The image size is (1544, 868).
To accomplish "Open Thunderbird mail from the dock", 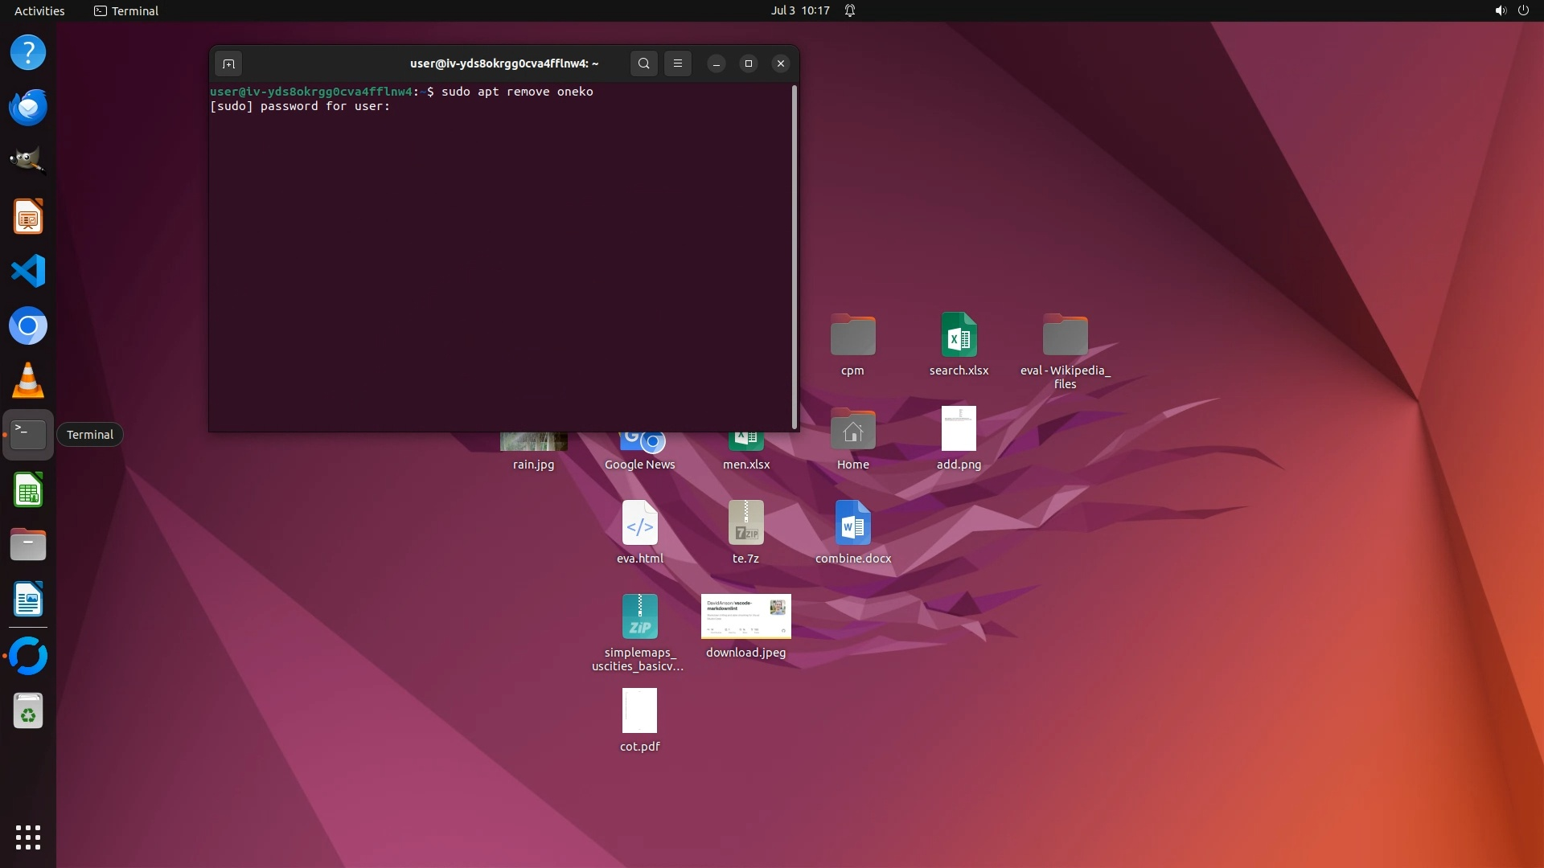I will pos(28,107).
